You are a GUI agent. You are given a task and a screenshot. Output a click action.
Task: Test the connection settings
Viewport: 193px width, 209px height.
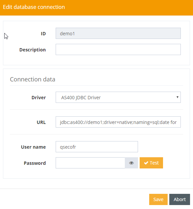pyautogui.click(x=151, y=163)
